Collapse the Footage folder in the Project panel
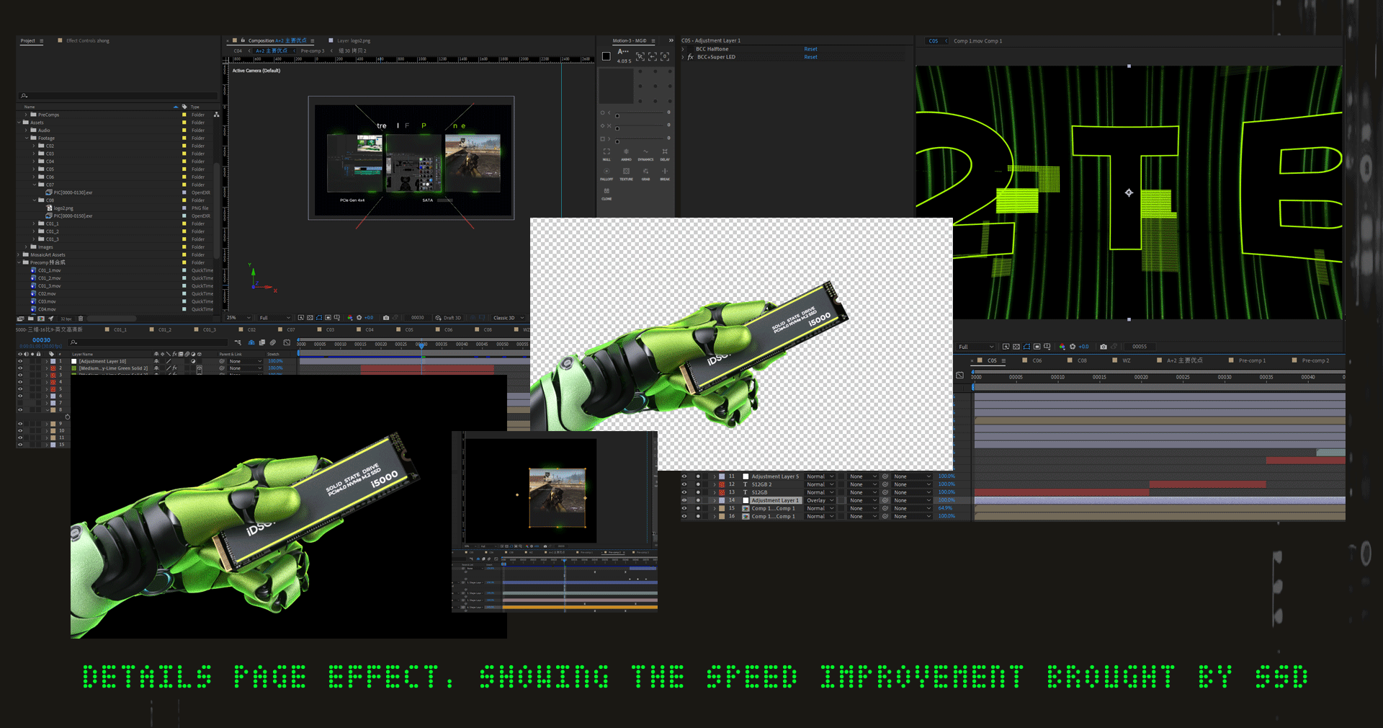1383x728 pixels. pos(26,138)
